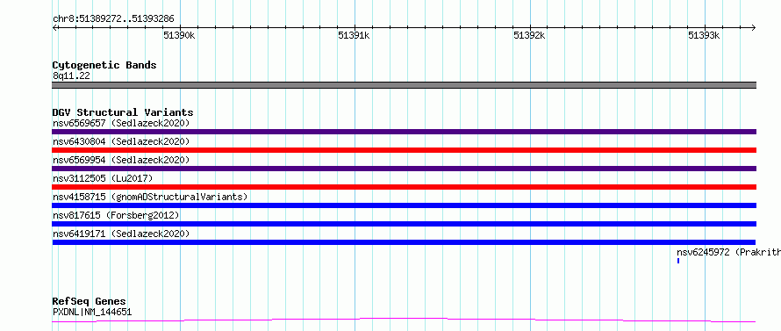Viewport: 781px width, 331px height.
Task: Click the 8q11.22 band label
Action: (x=71, y=76)
